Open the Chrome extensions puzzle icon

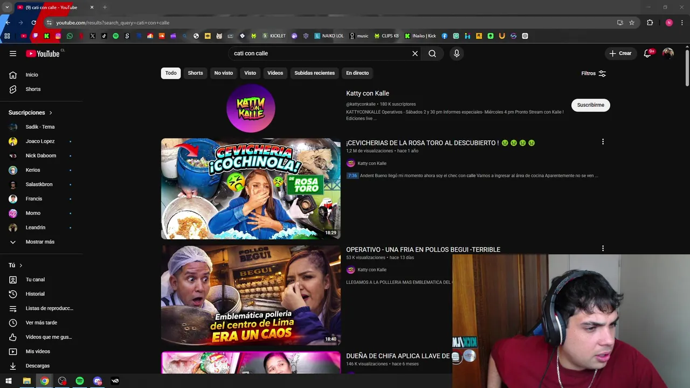point(650,23)
